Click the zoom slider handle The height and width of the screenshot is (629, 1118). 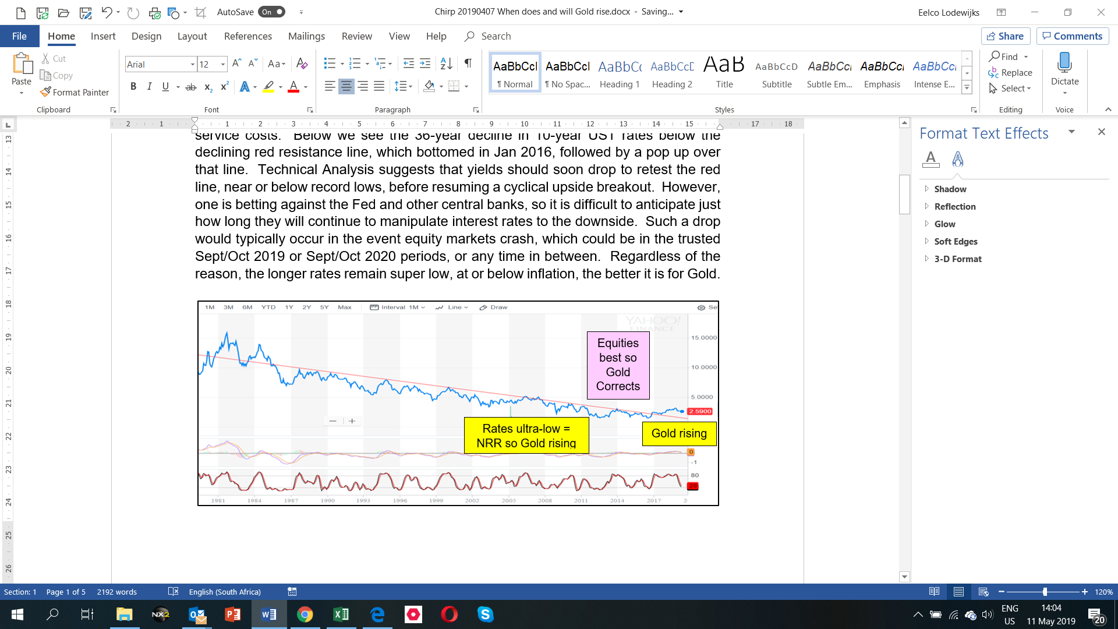pyautogui.click(x=1045, y=592)
